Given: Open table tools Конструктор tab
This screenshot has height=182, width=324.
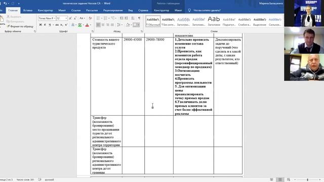Looking at the screenshot, I should pyautogui.click(x=161, y=10).
